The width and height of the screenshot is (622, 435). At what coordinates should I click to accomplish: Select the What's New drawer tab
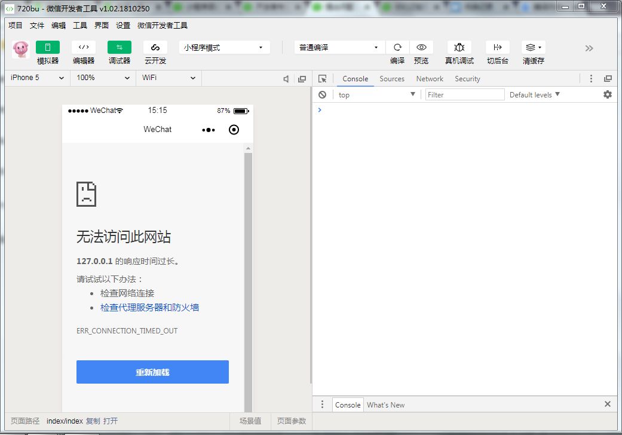coord(385,405)
